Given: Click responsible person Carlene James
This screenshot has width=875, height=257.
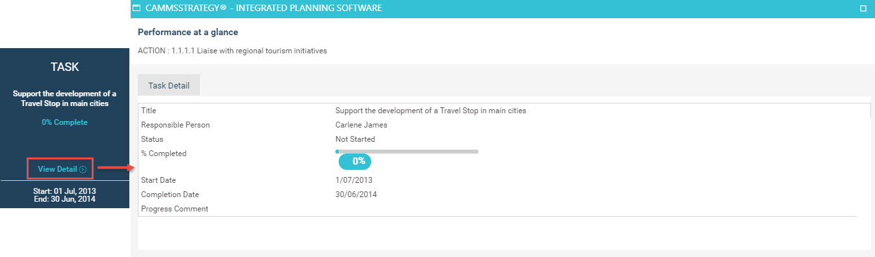Looking at the screenshot, I should pos(361,125).
